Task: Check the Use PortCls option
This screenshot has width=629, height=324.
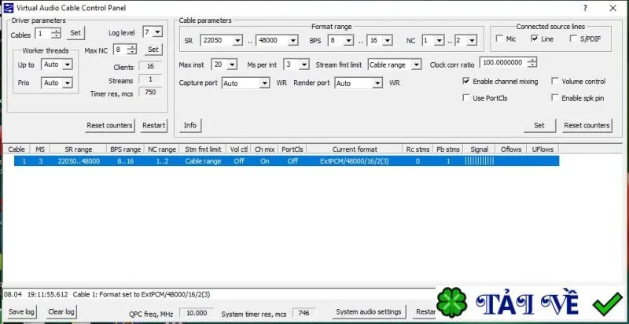Action: tap(466, 98)
